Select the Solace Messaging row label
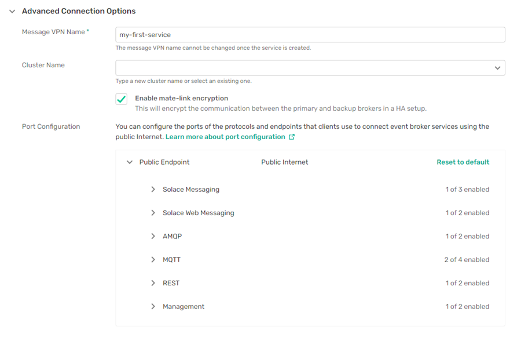The width and height of the screenshot is (521, 341). [191, 190]
